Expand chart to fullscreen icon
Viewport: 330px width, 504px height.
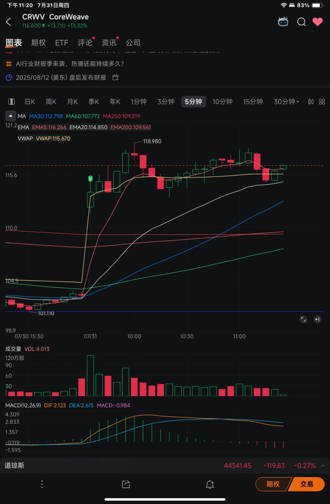click(303, 319)
